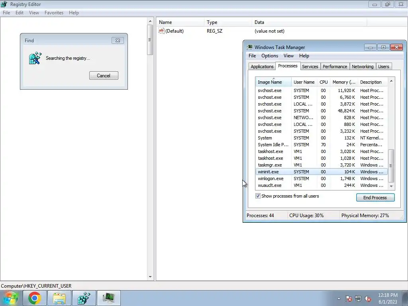The width and height of the screenshot is (408, 306).
Task: Sort processes by User Name column
Action: 304,82
